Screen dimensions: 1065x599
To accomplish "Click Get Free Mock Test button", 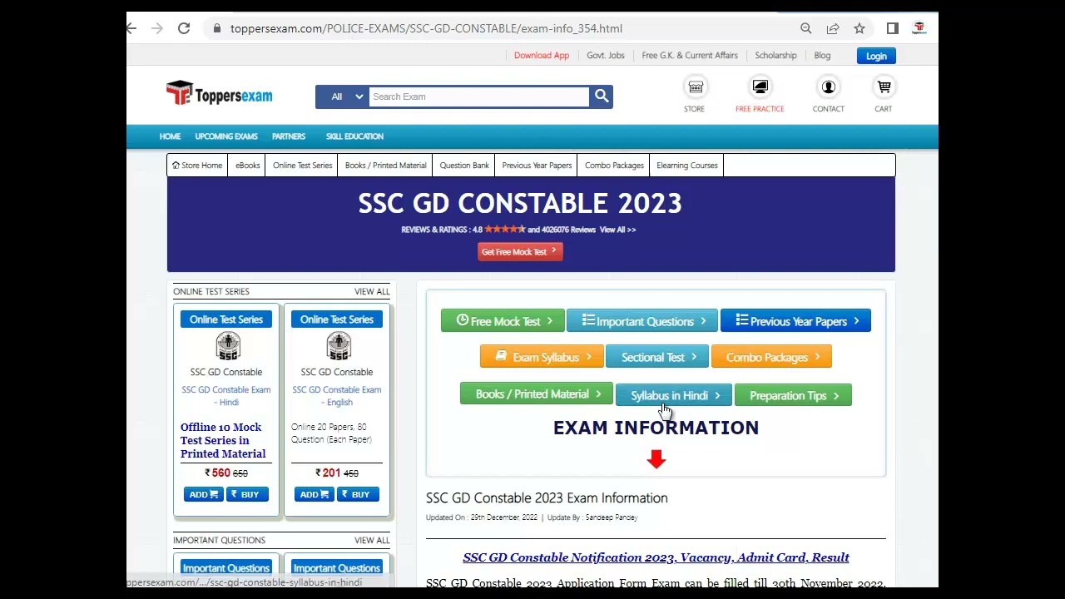I will (x=520, y=251).
